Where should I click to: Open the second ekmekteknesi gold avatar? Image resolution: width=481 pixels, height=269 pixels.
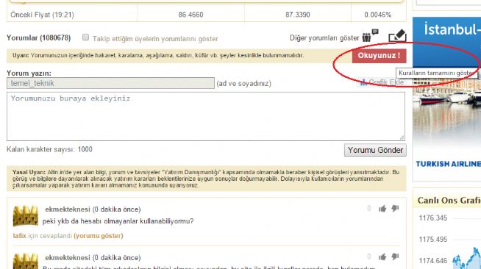pyautogui.click(x=26, y=262)
